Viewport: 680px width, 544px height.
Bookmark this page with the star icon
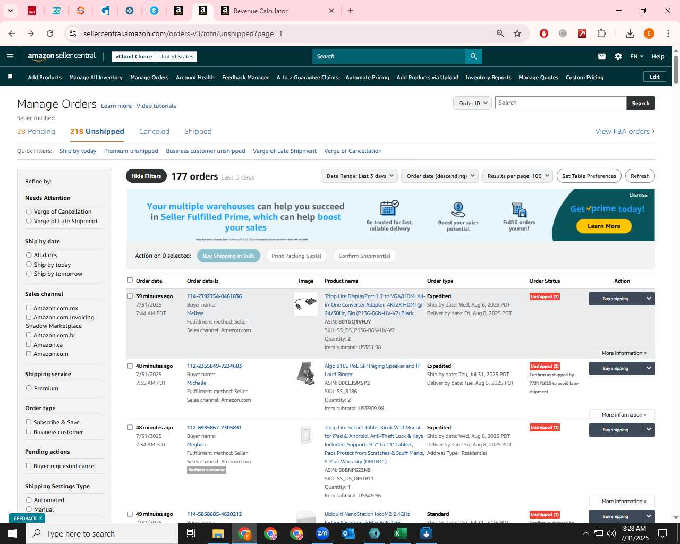[517, 33]
